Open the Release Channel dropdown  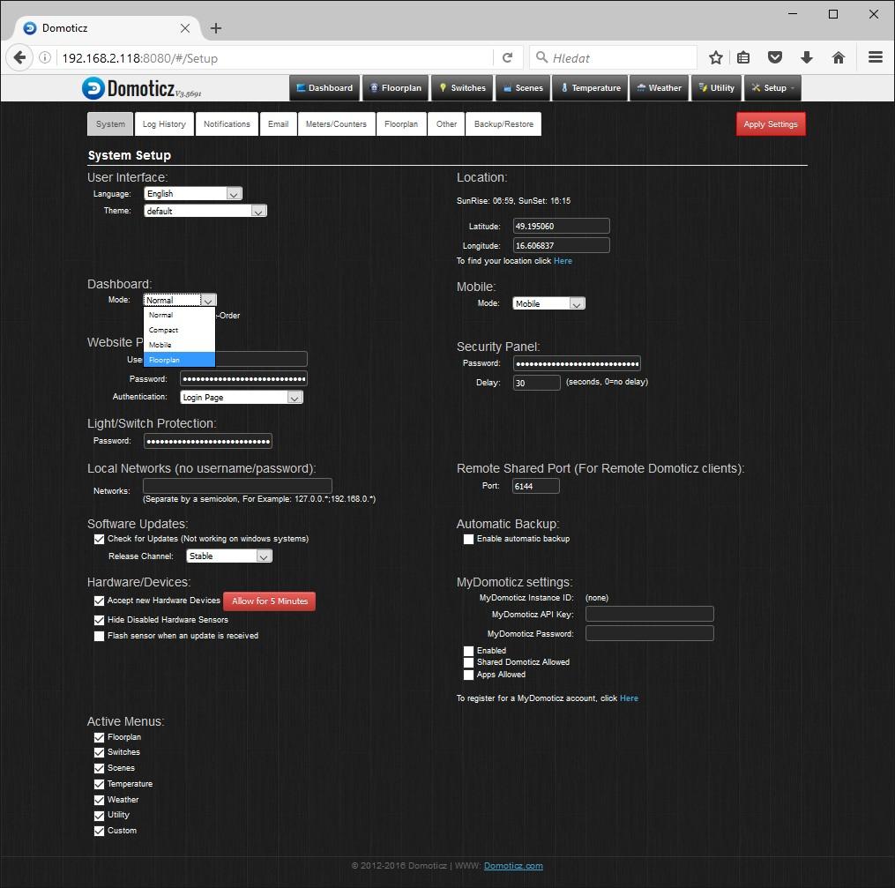(229, 556)
